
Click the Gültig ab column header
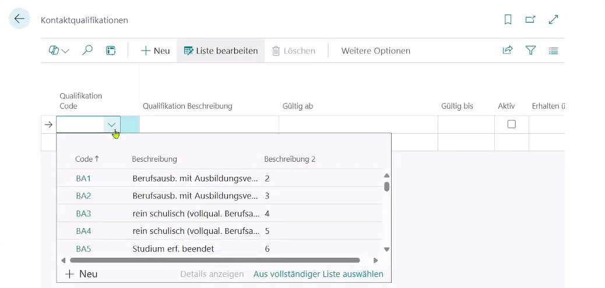[x=297, y=106]
